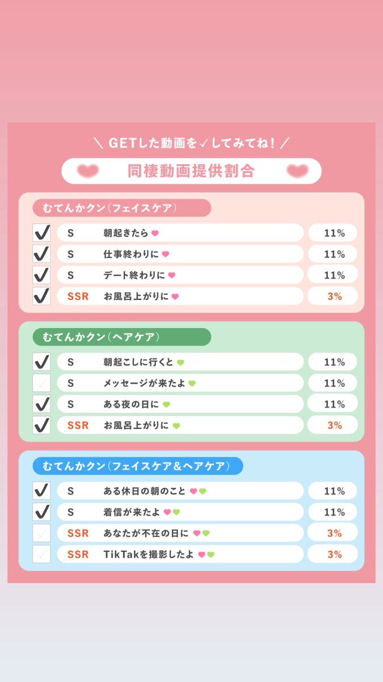This screenshot has height=682, width=383.
Task: Uncheck the 着信が来たよ checkbox
Action: [41, 512]
